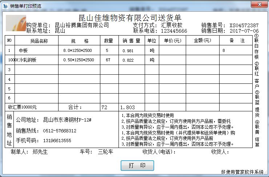Click the 8.0*1250*2500 specification cell
This screenshot has height=177, width=269.
(x=78, y=50)
